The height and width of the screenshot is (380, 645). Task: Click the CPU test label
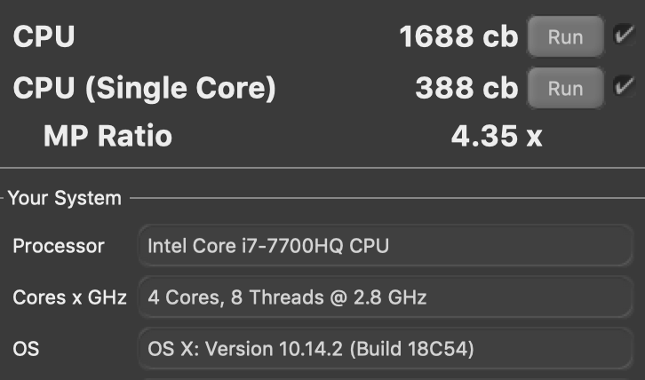tap(44, 37)
